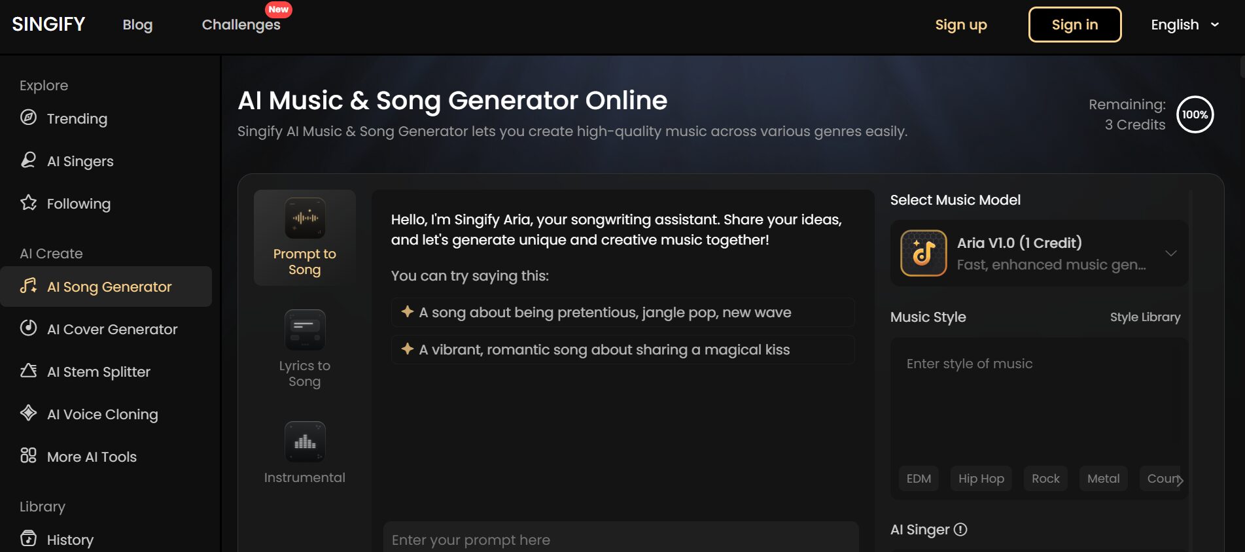
Task: Pick the Rock style tag
Action: click(1045, 479)
